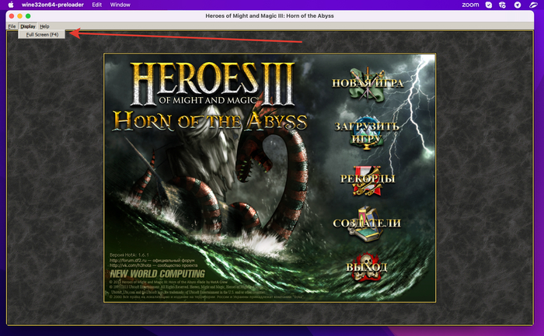View the СОЗДАТЕЛИ credits screen
This screenshot has width=544, height=336.
367,223
